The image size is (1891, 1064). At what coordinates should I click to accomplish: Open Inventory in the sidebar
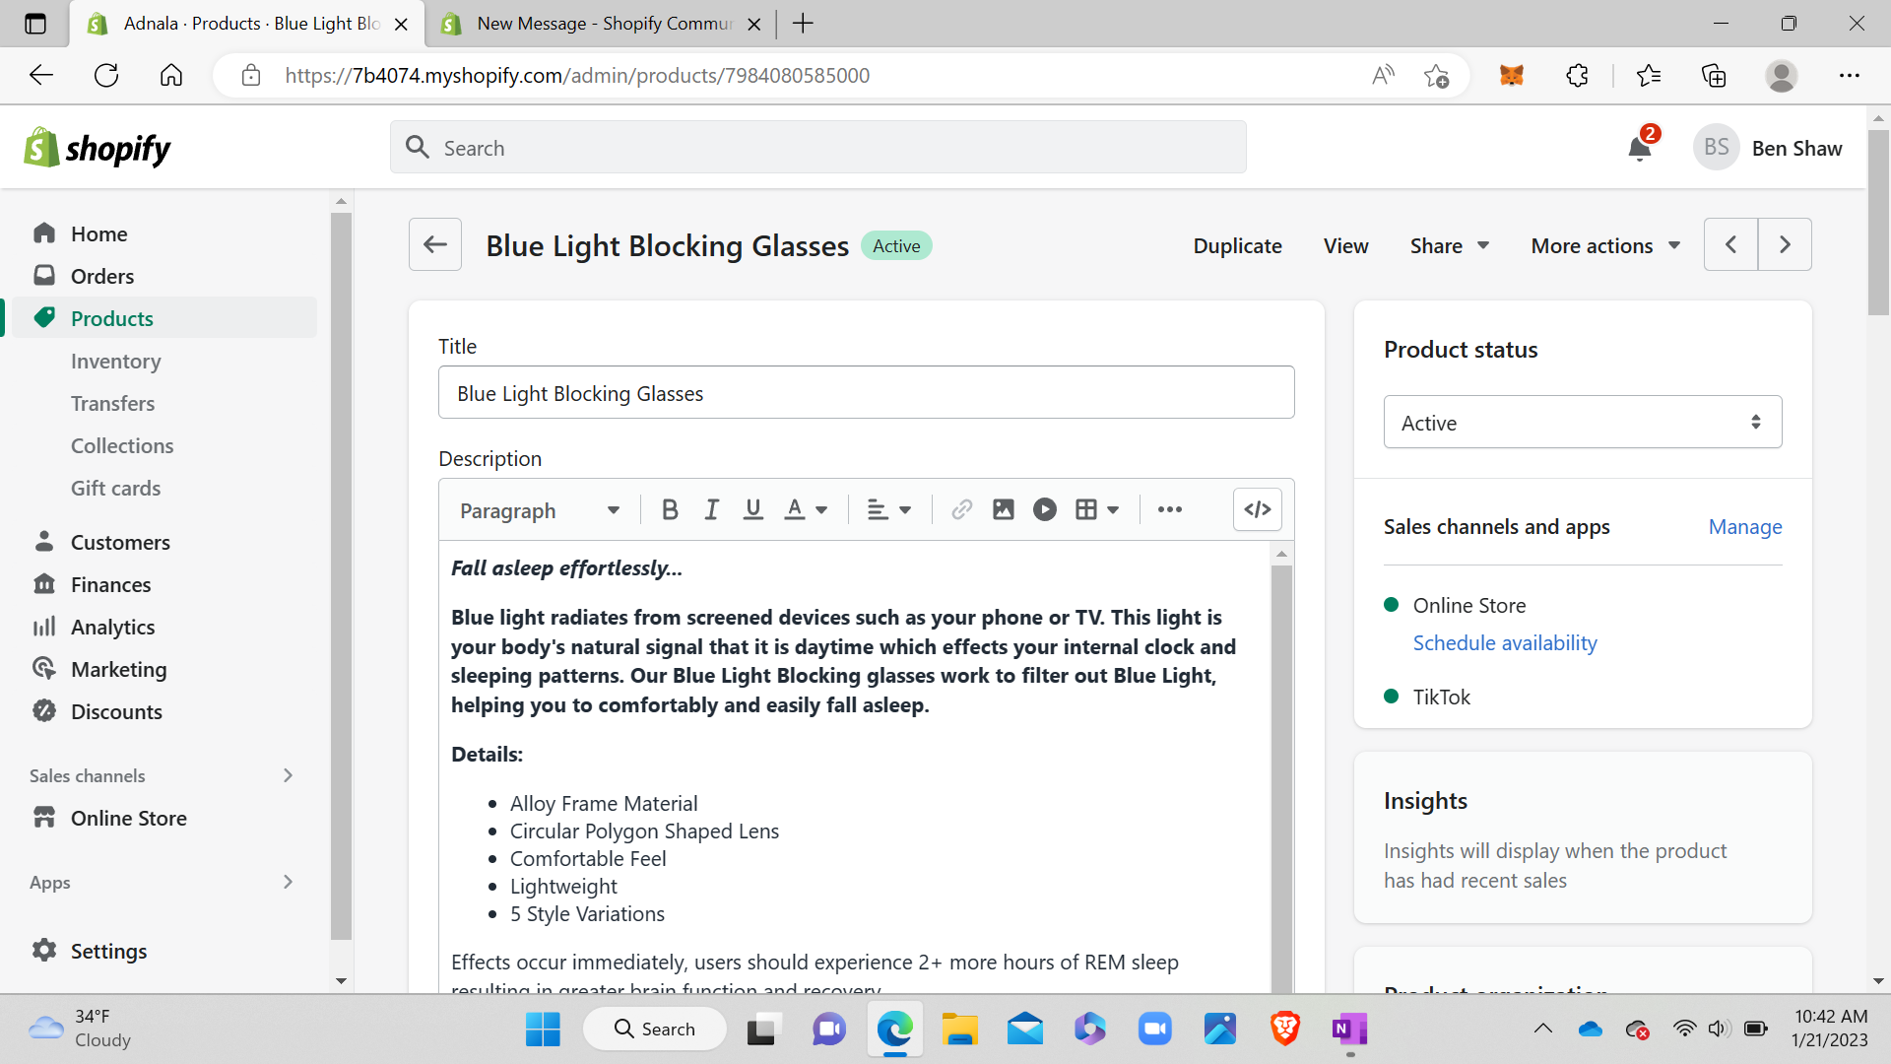[x=115, y=362]
